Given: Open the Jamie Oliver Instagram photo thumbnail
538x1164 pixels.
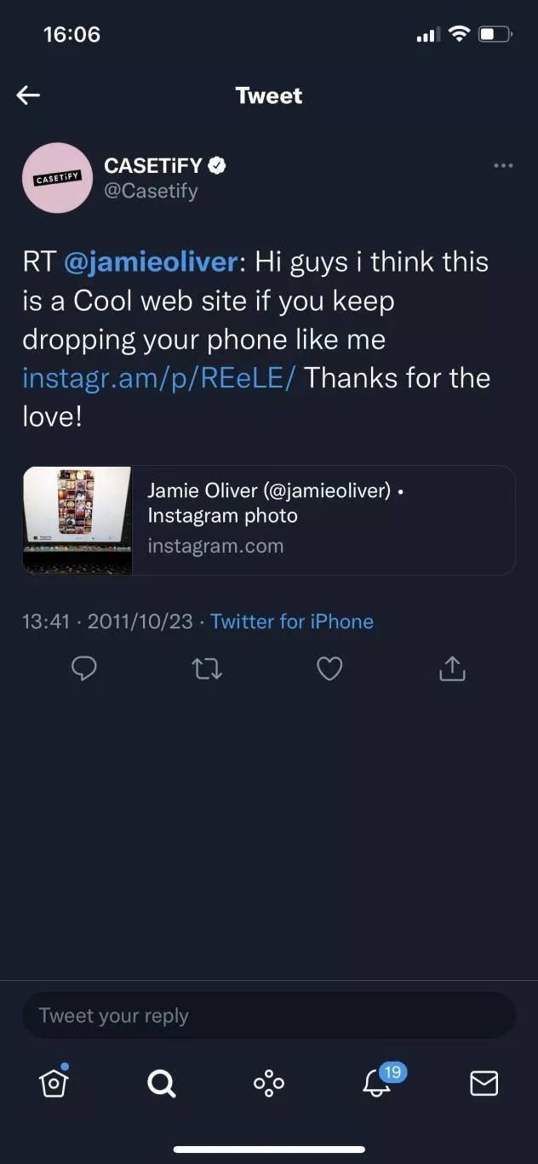Looking at the screenshot, I should pos(77,520).
